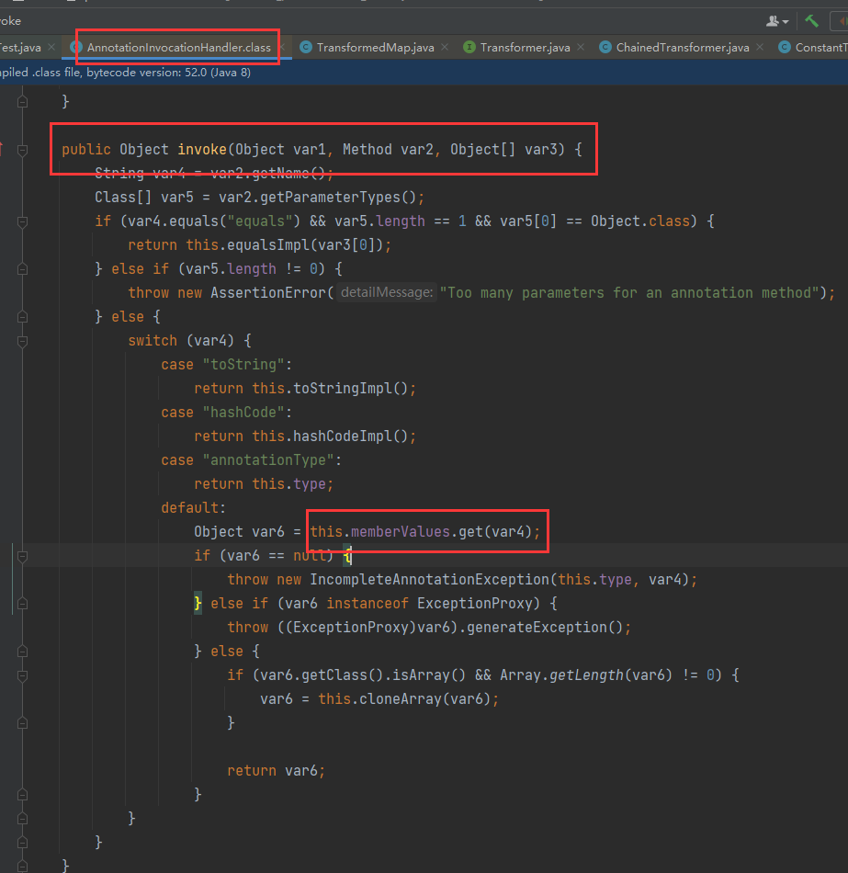
Task: Click generateException() call
Action: (x=545, y=628)
